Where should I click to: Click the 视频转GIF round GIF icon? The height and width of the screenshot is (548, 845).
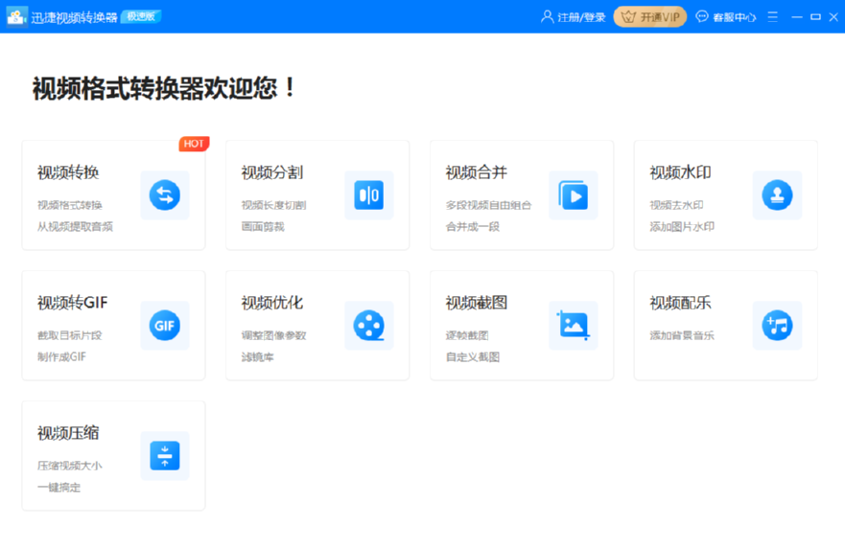(165, 325)
